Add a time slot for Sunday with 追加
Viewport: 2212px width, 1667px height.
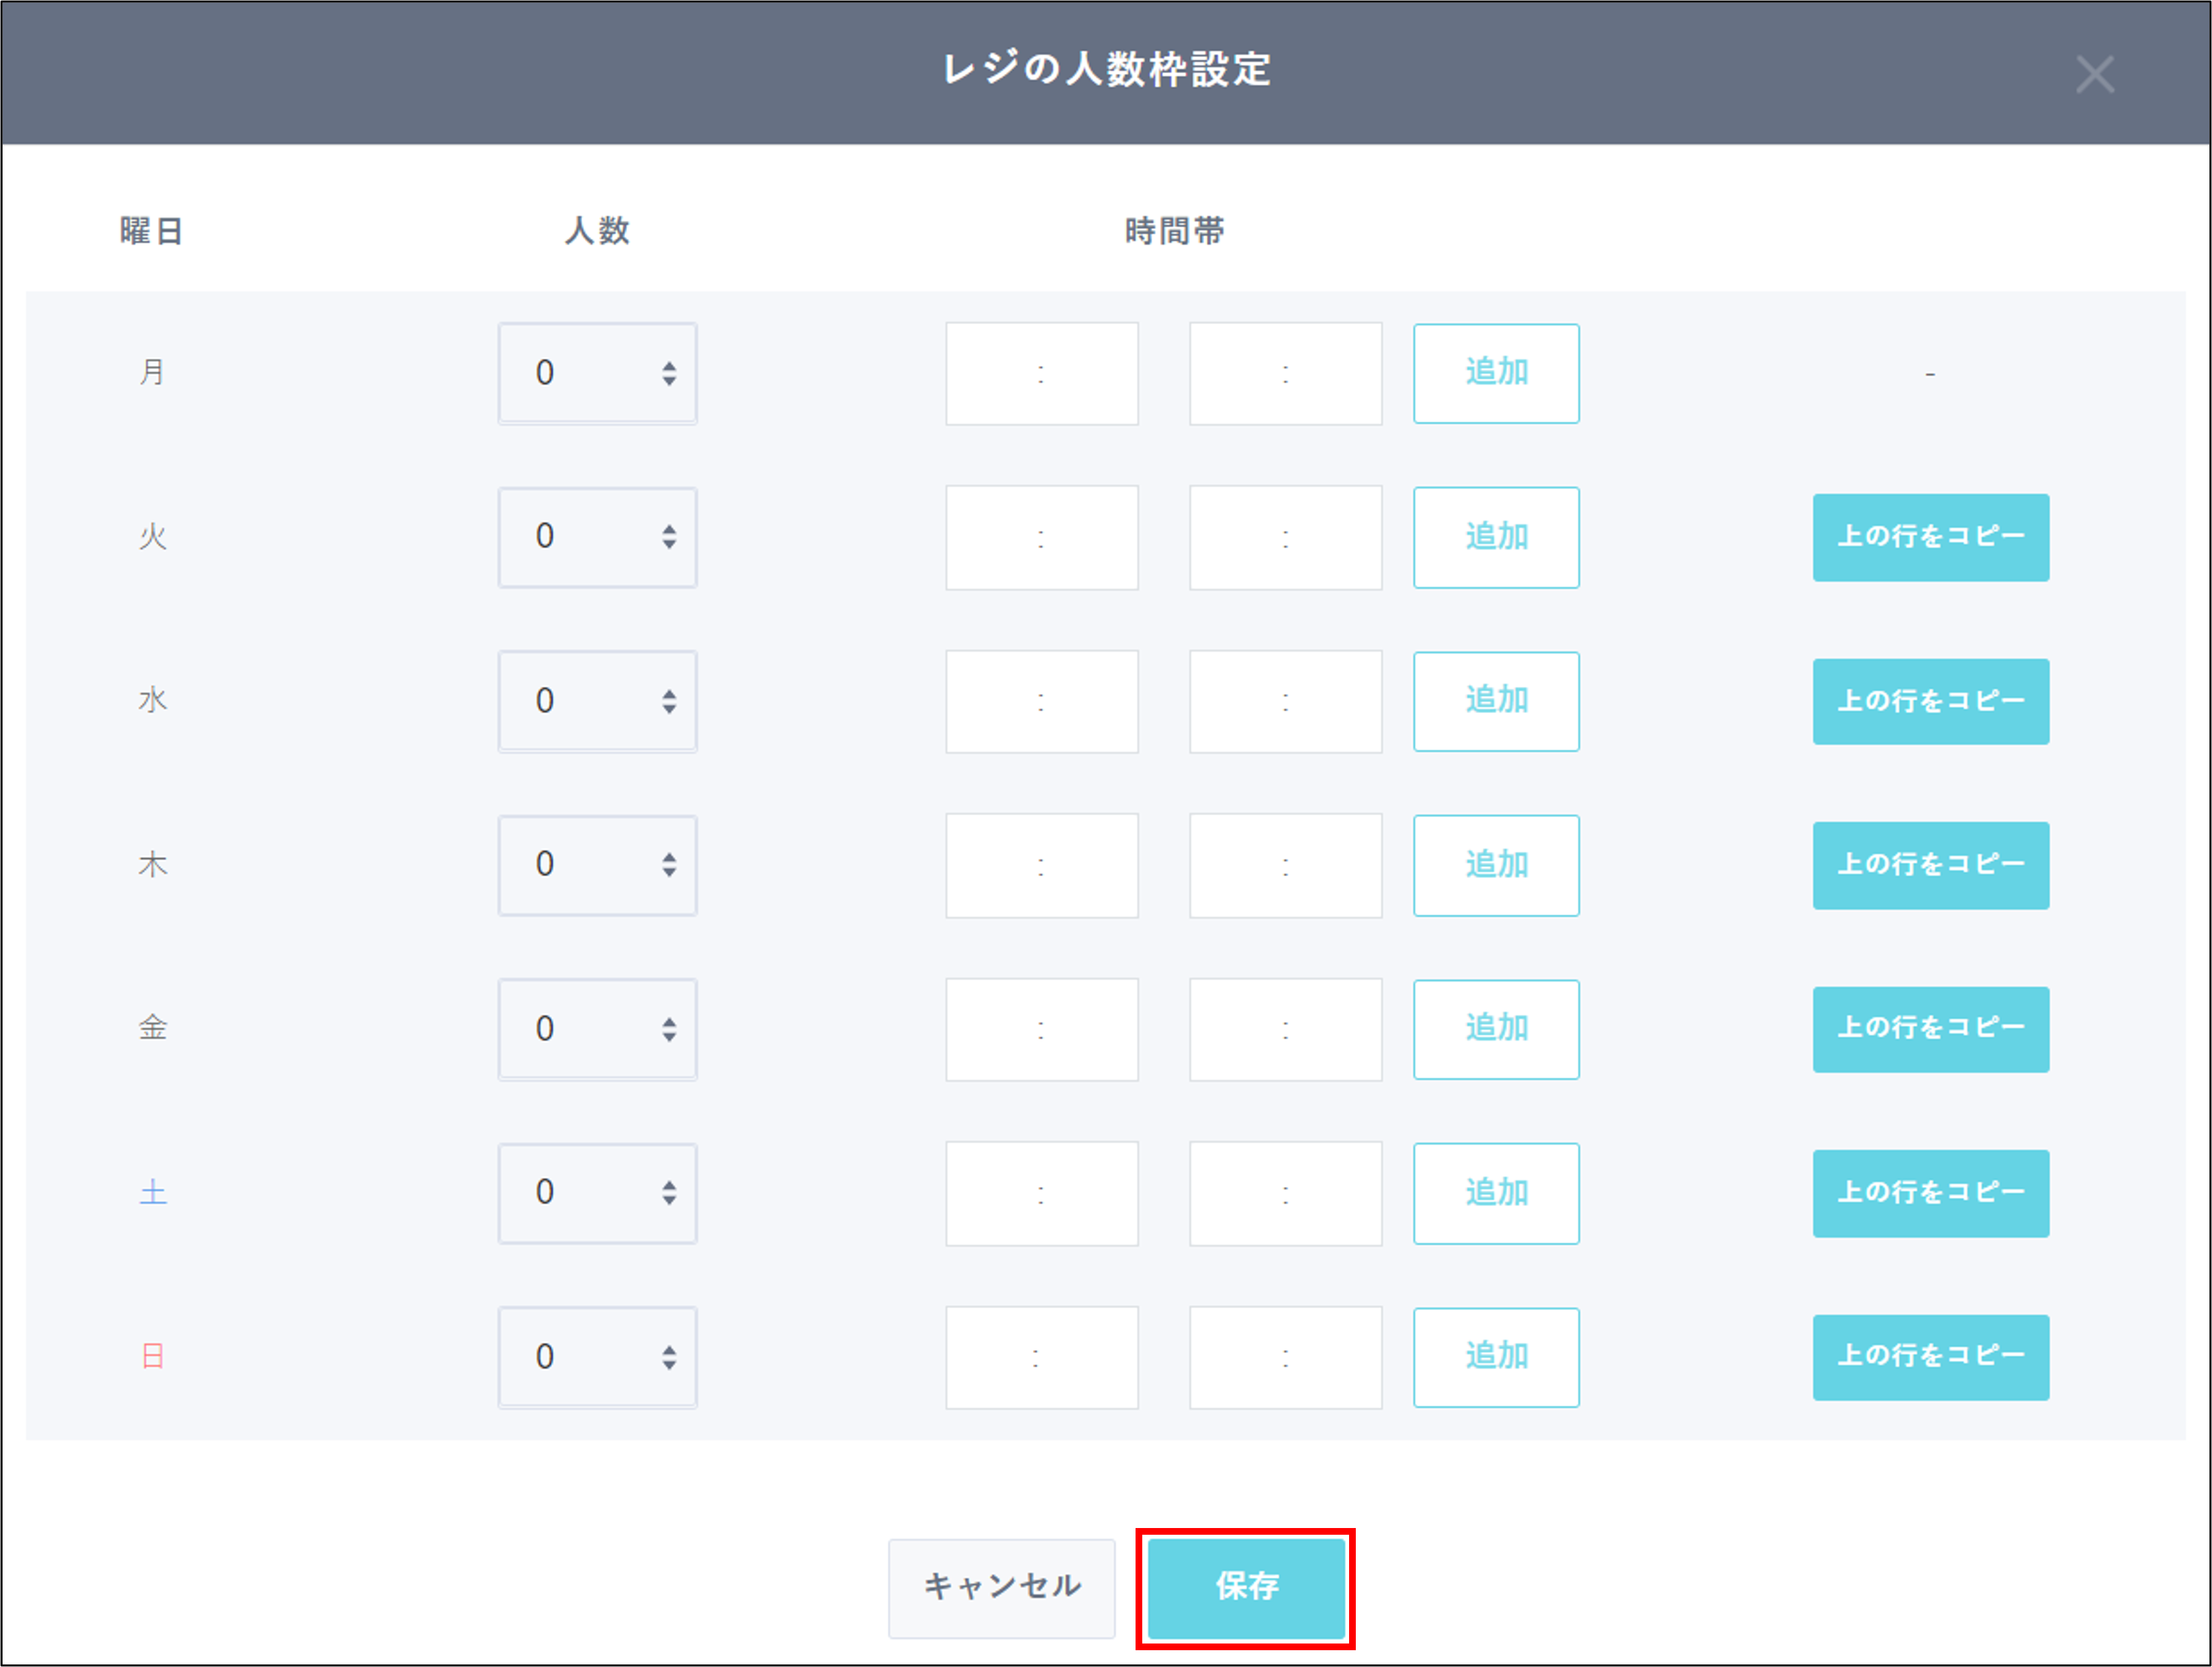pyautogui.click(x=1496, y=1357)
